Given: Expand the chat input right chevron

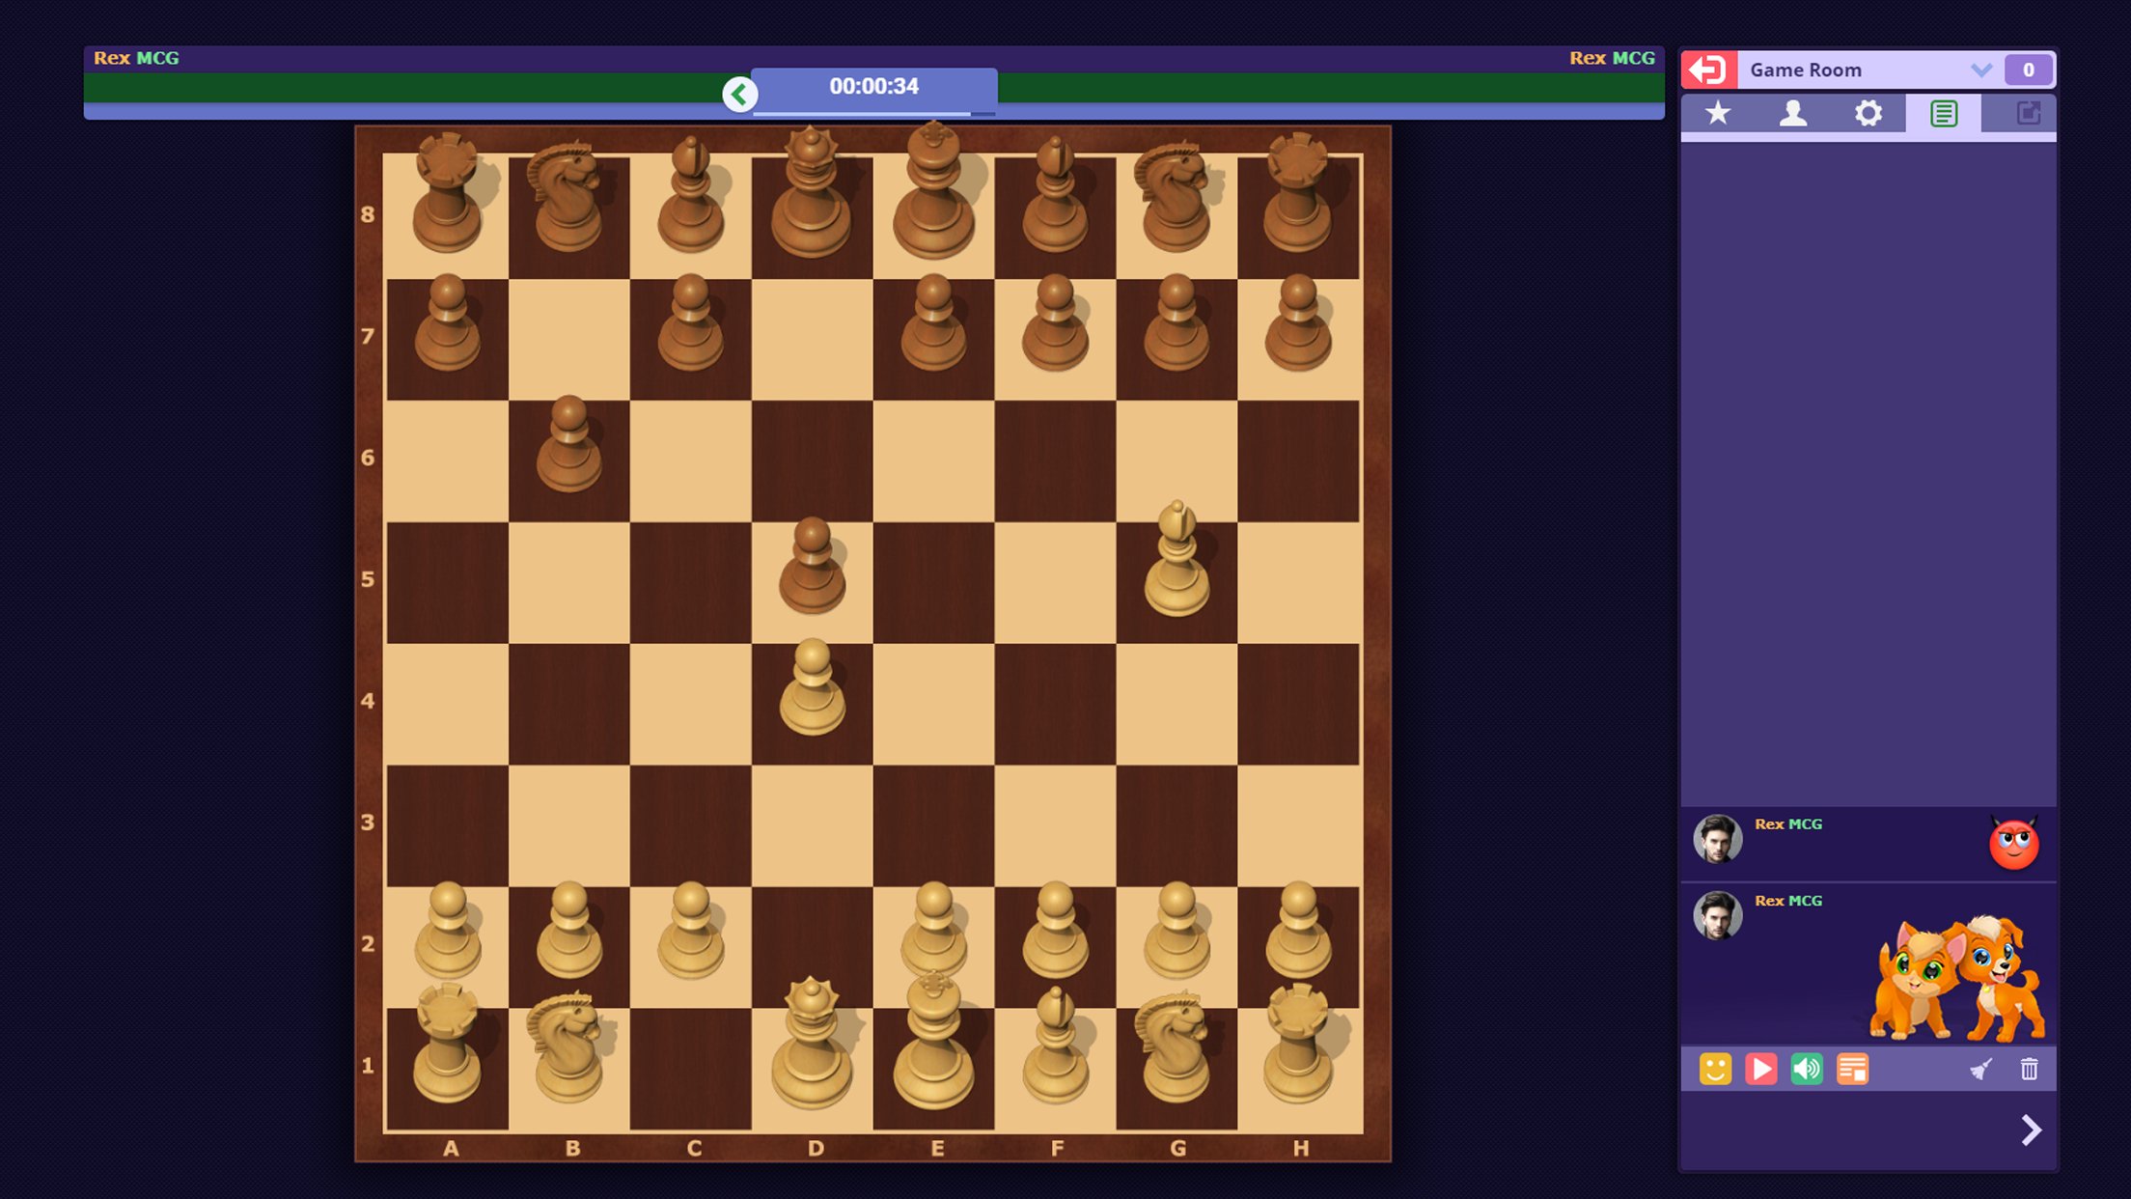Looking at the screenshot, I should click(x=2031, y=1129).
